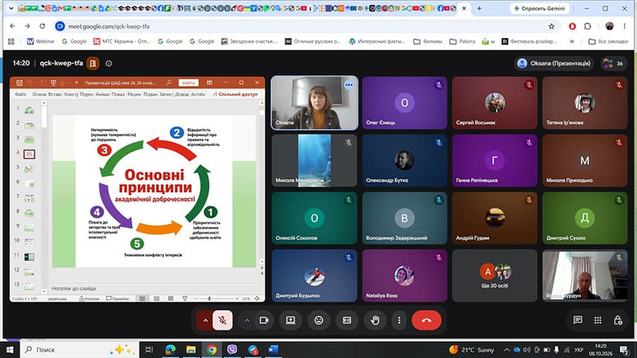637x358 pixels.
Task: Open the activities grid icon
Action: click(597, 321)
